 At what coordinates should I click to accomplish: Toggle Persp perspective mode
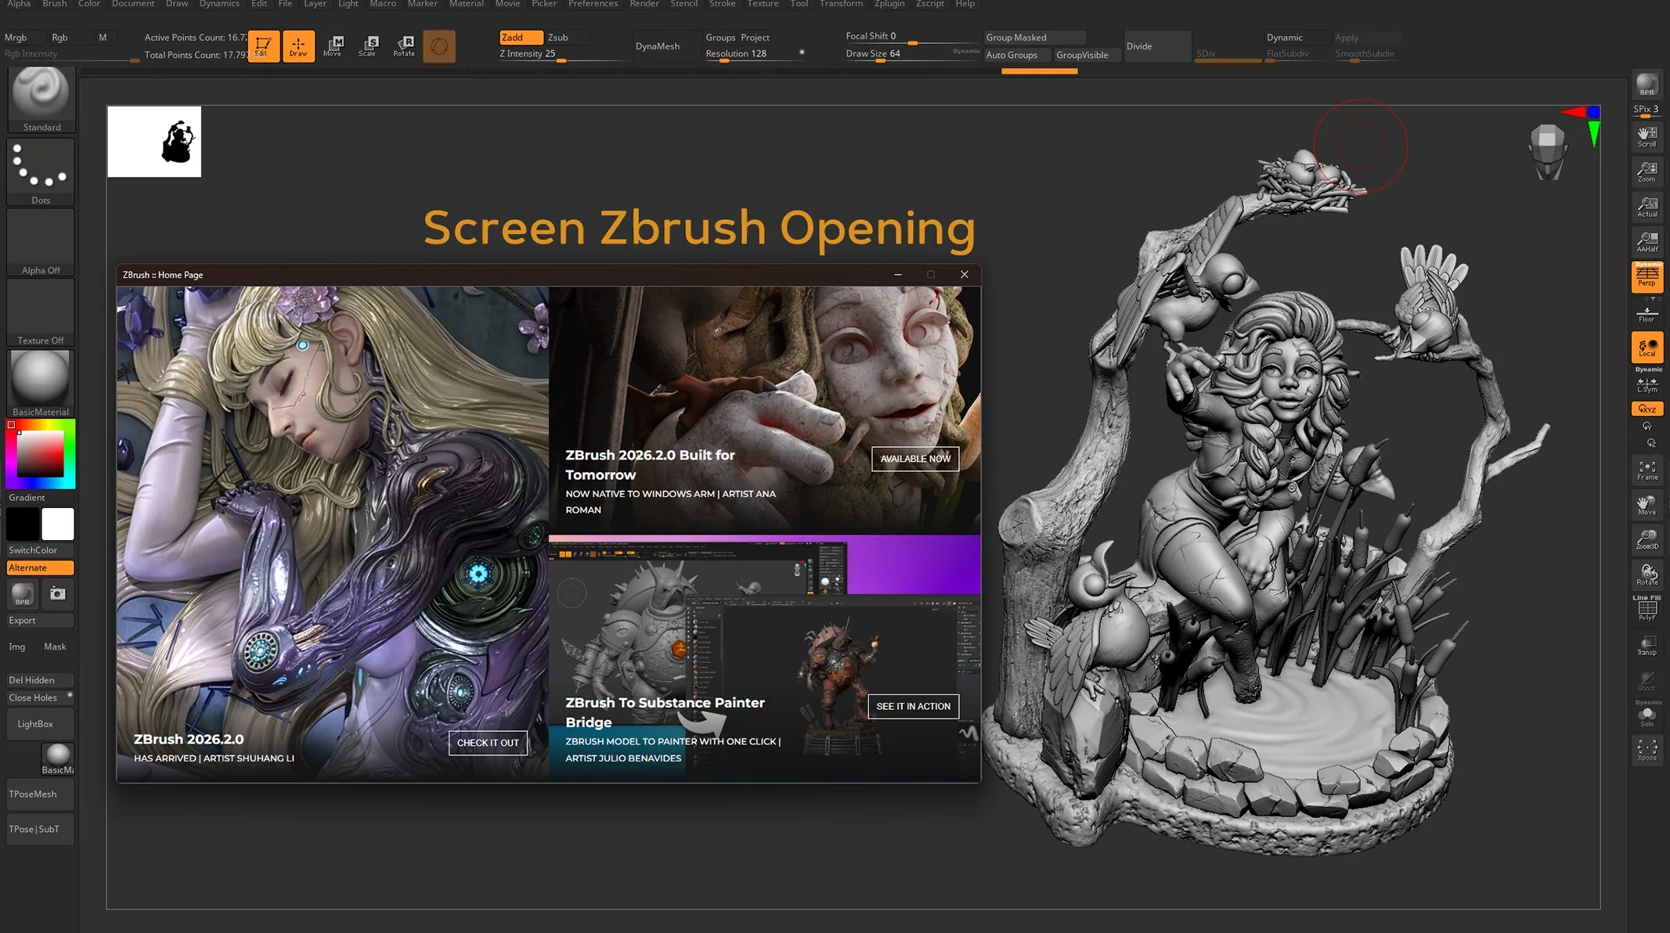click(x=1647, y=277)
